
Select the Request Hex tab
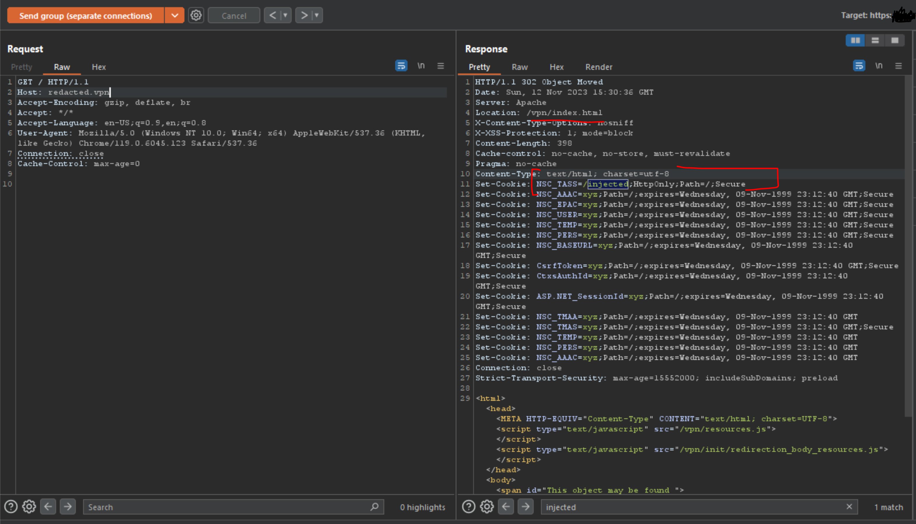coord(99,67)
